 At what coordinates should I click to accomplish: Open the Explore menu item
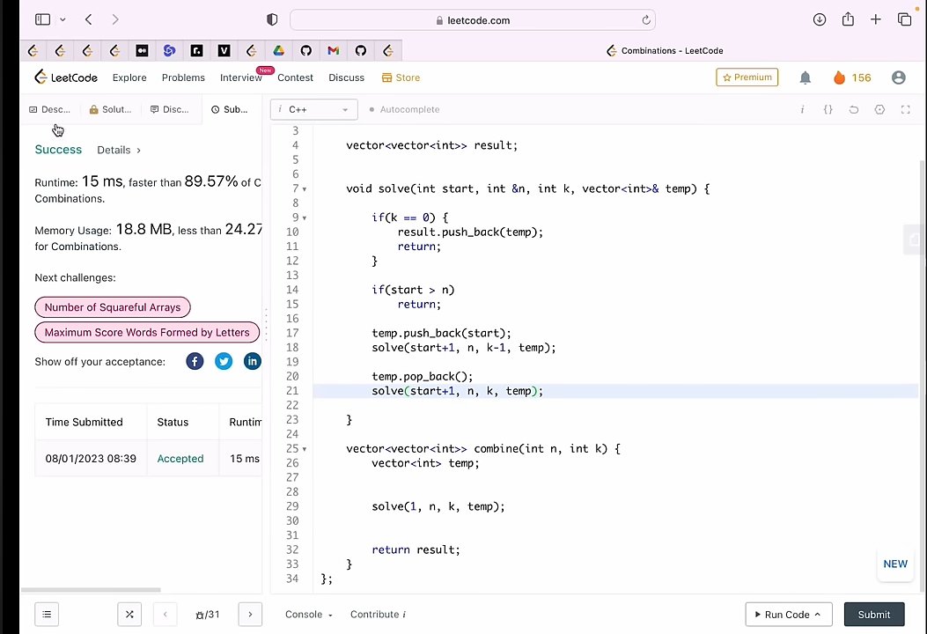click(129, 77)
